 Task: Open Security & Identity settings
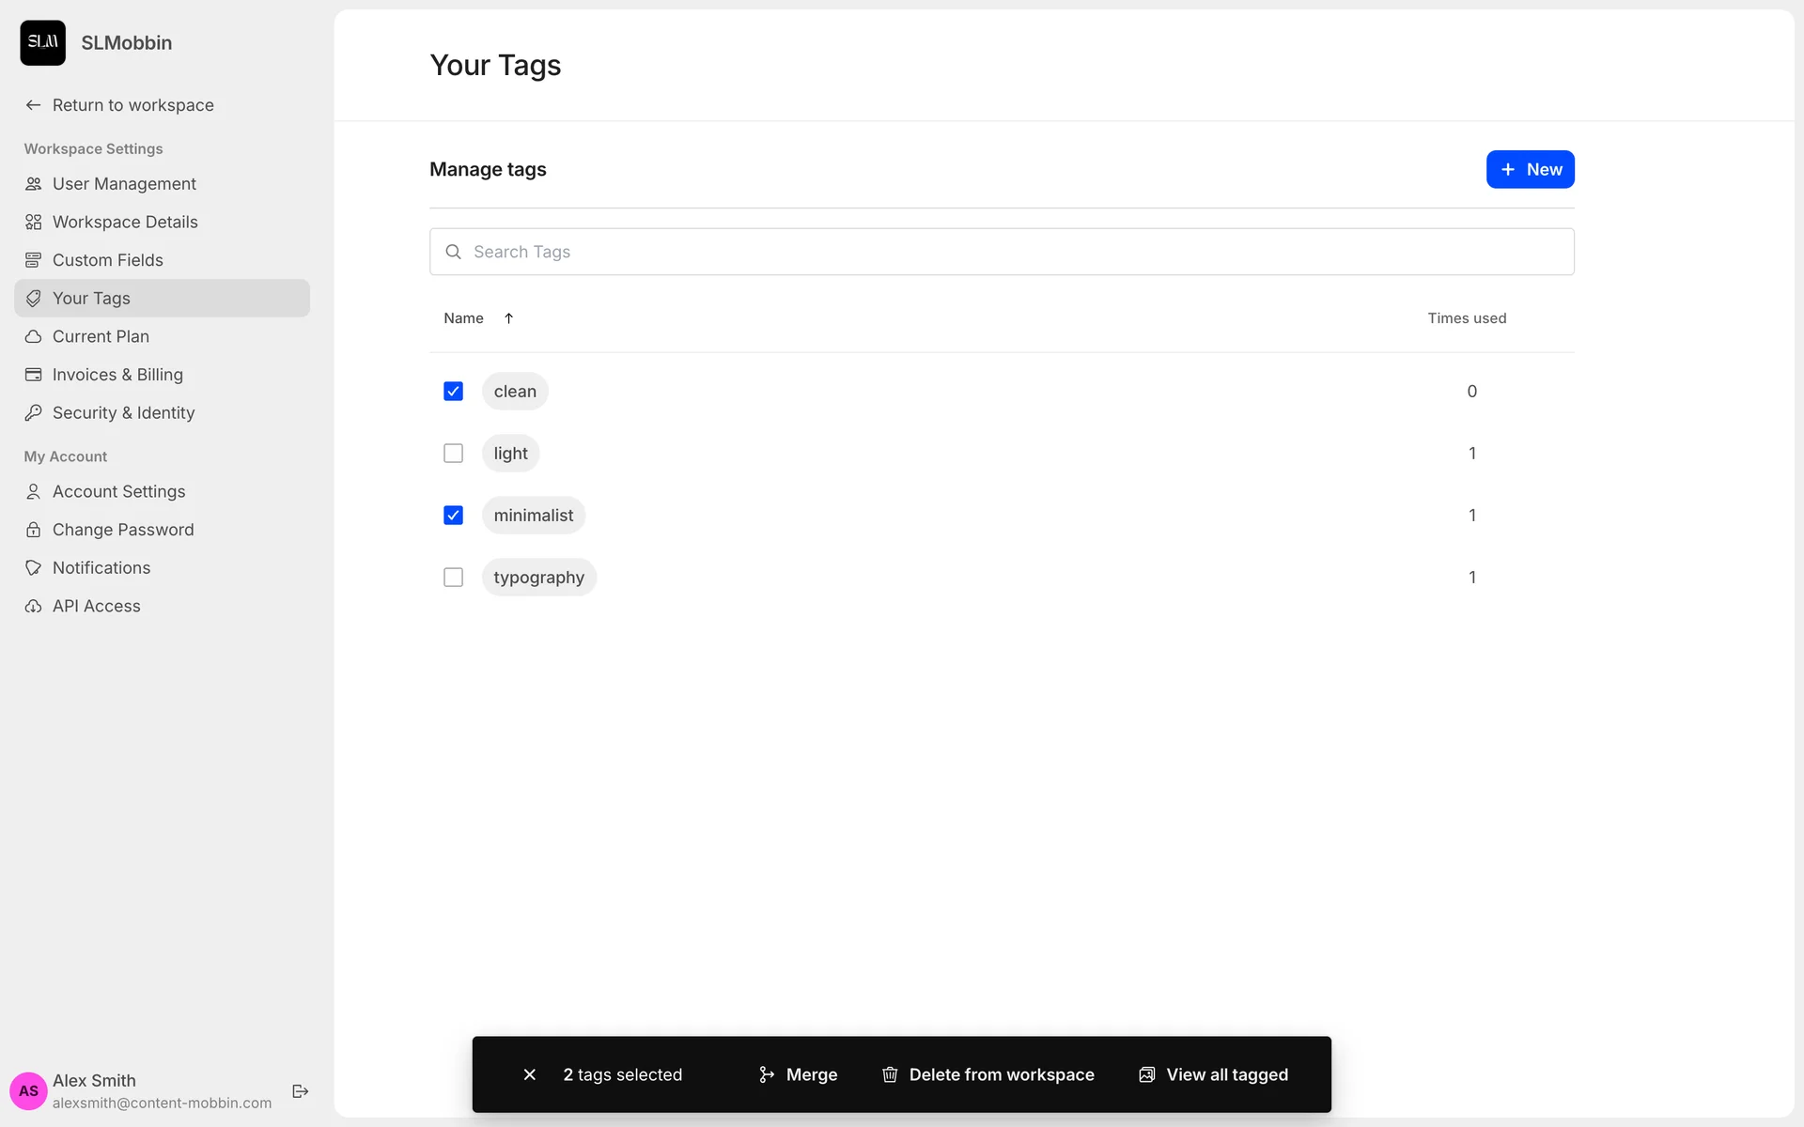(123, 413)
